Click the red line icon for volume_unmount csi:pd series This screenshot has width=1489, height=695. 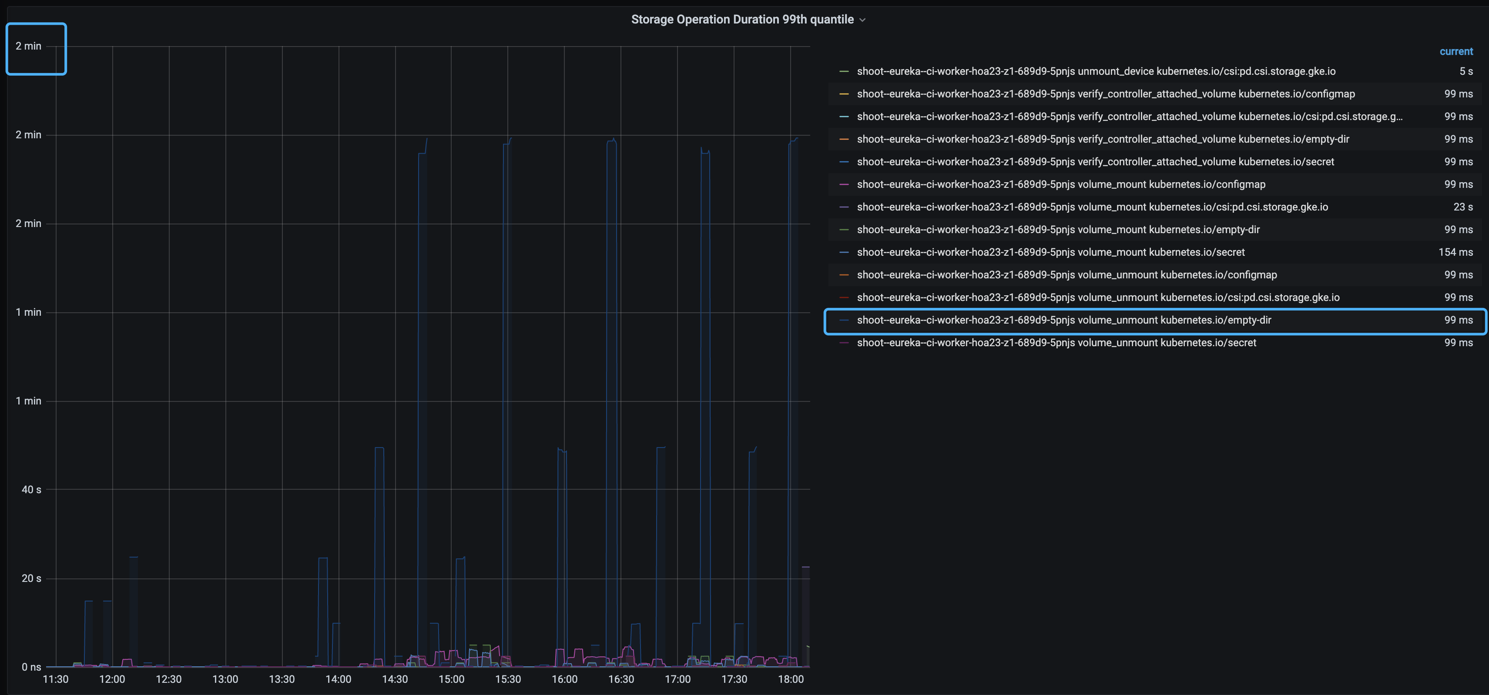(844, 297)
